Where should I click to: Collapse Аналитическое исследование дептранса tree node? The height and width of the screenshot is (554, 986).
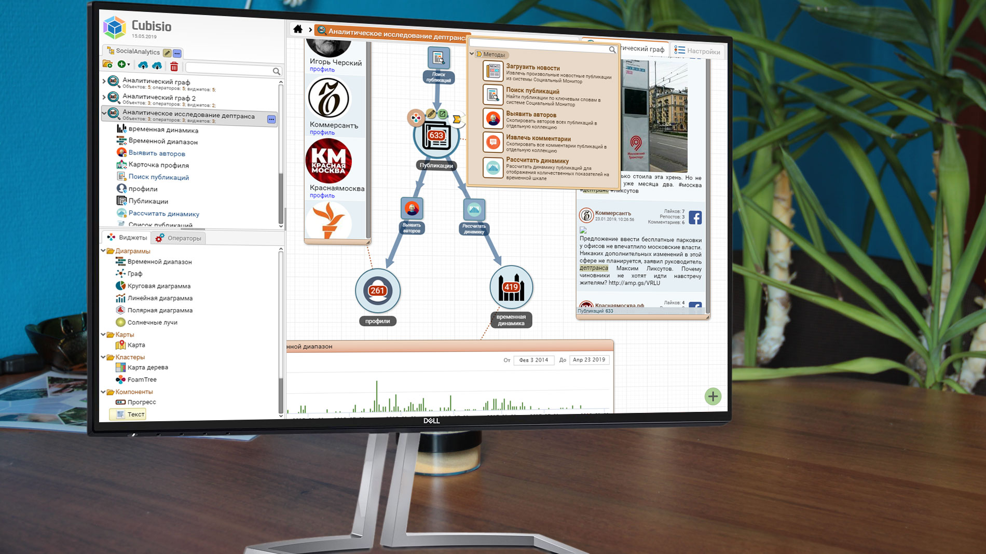click(x=104, y=113)
